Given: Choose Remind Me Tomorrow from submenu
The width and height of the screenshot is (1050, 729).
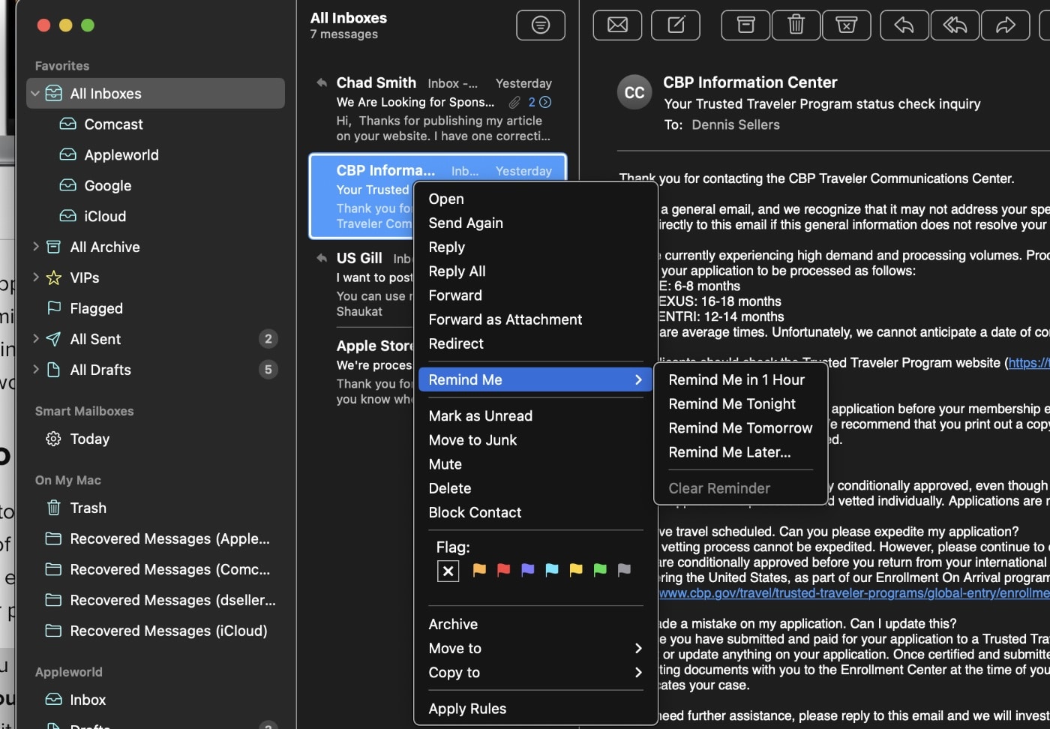Looking at the screenshot, I should pyautogui.click(x=739, y=428).
